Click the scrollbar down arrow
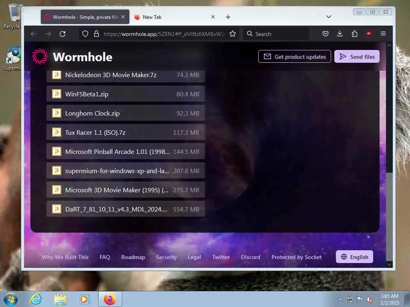 [389, 264]
